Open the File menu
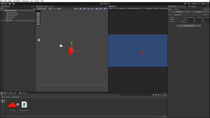Image resolution: width=210 pixels, height=118 pixels. point(2,1)
